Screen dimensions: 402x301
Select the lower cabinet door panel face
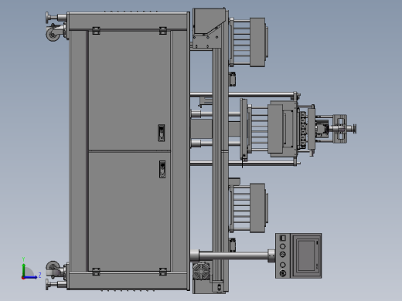(129, 211)
